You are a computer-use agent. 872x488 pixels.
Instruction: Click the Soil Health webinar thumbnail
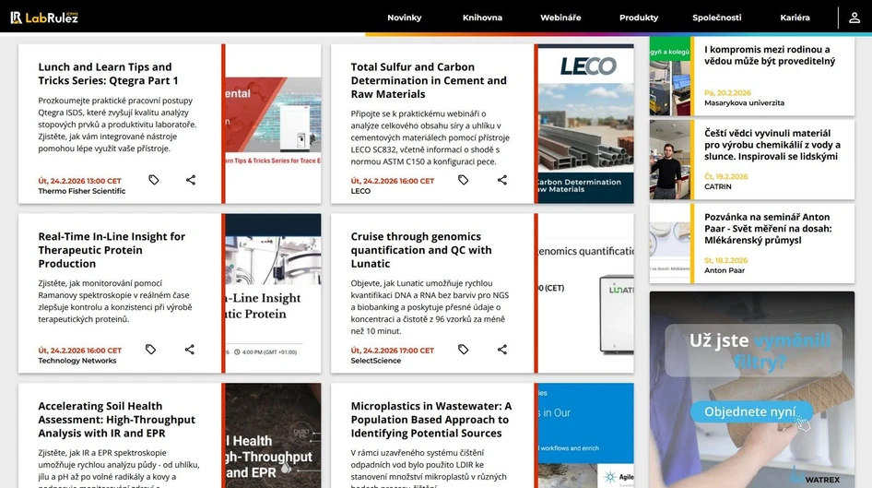pyautogui.click(x=273, y=435)
